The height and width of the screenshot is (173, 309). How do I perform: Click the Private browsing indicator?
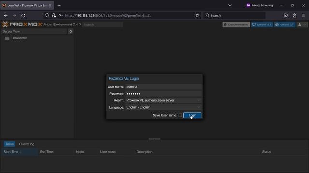(260, 5)
